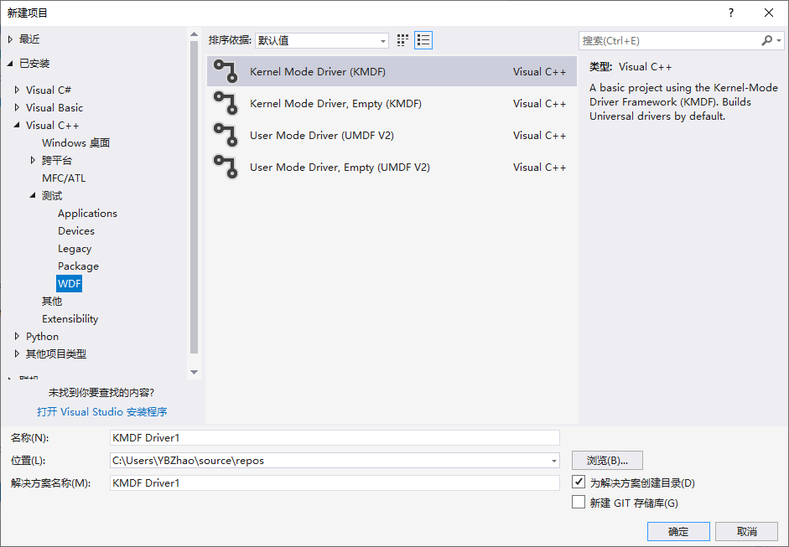Uncheck 为解决方案创建目录
Image resolution: width=789 pixels, height=547 pixels.
(x=578, y=482)
